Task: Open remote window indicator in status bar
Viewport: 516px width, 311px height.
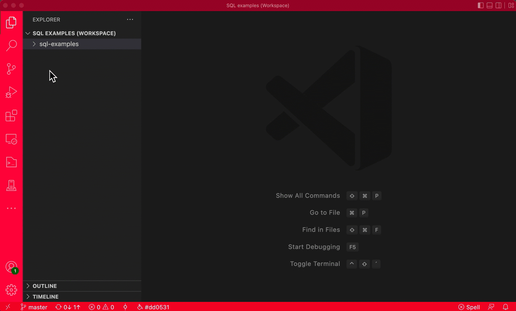Action: click(x=8, y=307)
